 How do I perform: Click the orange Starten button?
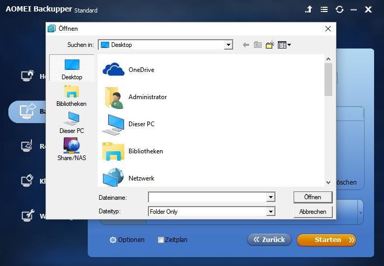point(327,240)
